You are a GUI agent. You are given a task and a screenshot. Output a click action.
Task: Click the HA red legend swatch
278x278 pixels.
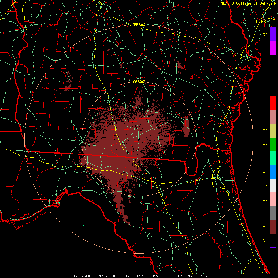(273, 103)
